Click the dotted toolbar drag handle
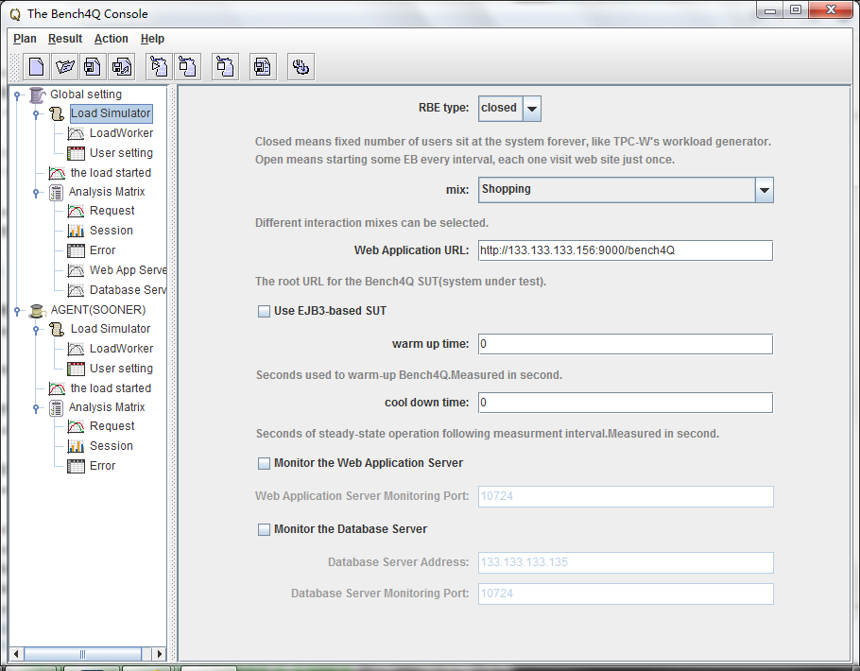This screenshot has height=671, width=860. point(16,67)
